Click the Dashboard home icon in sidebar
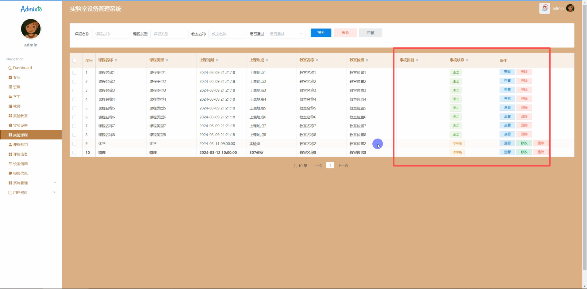Screen dimensions: 587x289 (x=10, y=68)
